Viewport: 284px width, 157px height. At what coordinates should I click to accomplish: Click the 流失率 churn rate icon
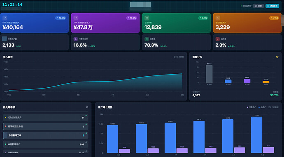[218, 39]
